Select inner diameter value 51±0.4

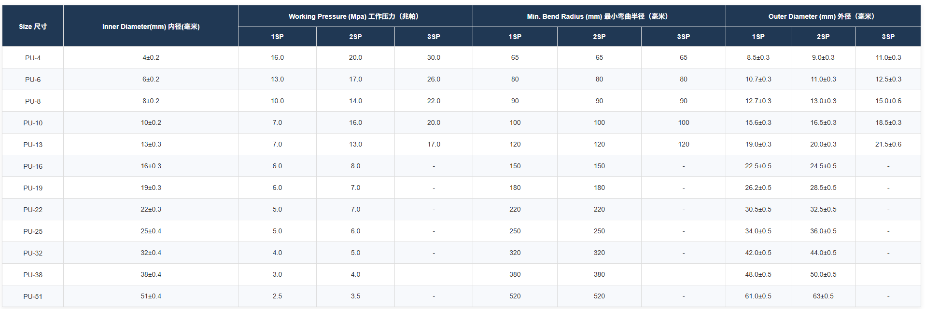pos(151,296)
